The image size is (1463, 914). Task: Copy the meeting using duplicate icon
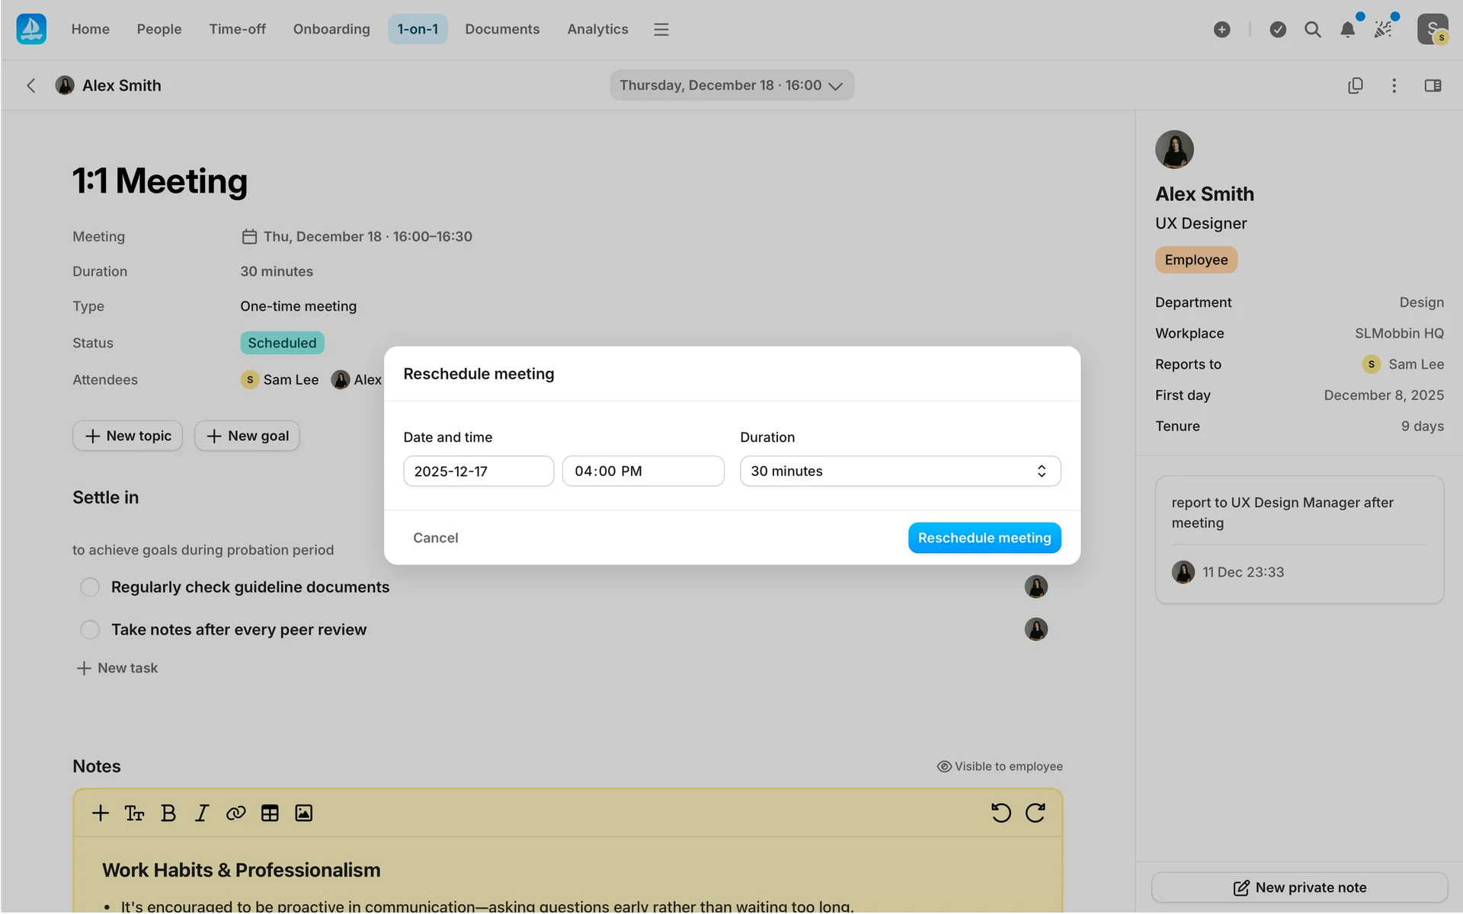[x=1355, y=85]
